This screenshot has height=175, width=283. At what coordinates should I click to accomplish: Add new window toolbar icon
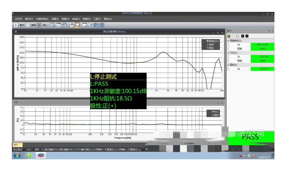pyautogui.click(x=84, y=25)
